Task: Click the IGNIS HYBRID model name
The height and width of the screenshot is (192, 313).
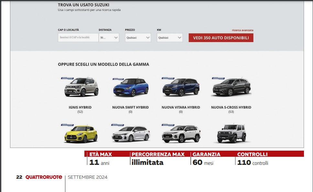Action: pyautogui.click(x=80, y=107)
